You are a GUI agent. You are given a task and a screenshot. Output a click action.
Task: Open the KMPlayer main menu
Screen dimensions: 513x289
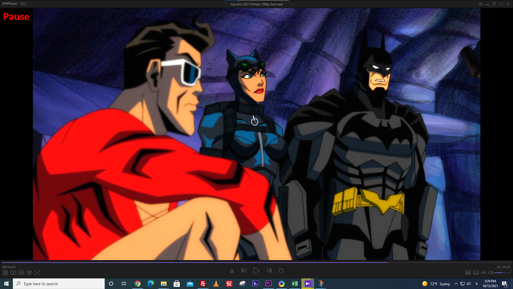click(x=10, y=4)
